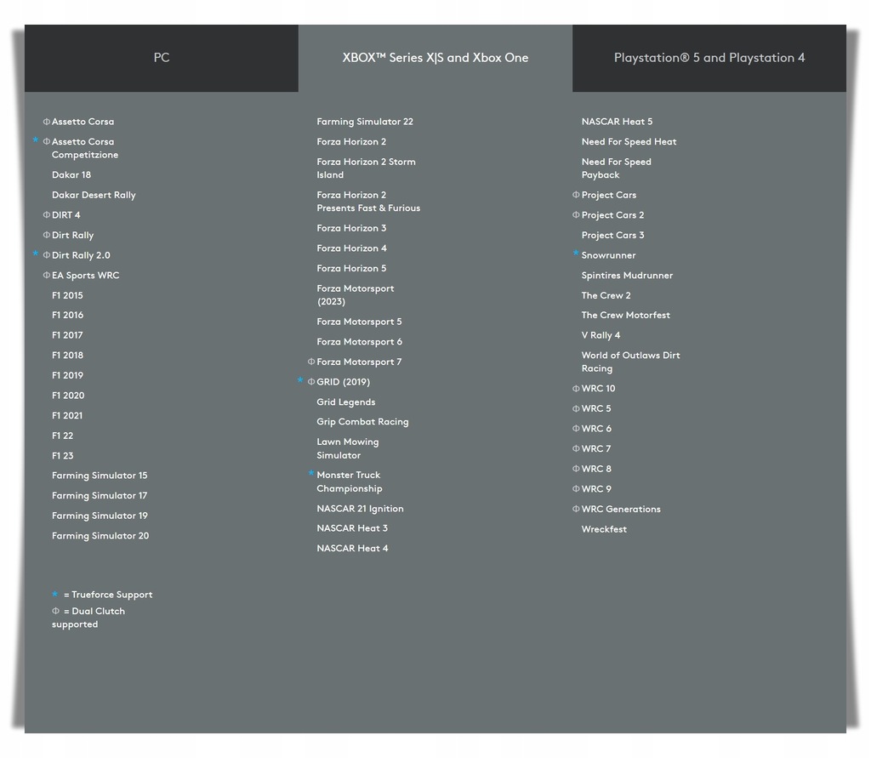This screenshot has height=758, width=871.
Task: Select Need For Speed Heat
Action: point(629,142)
